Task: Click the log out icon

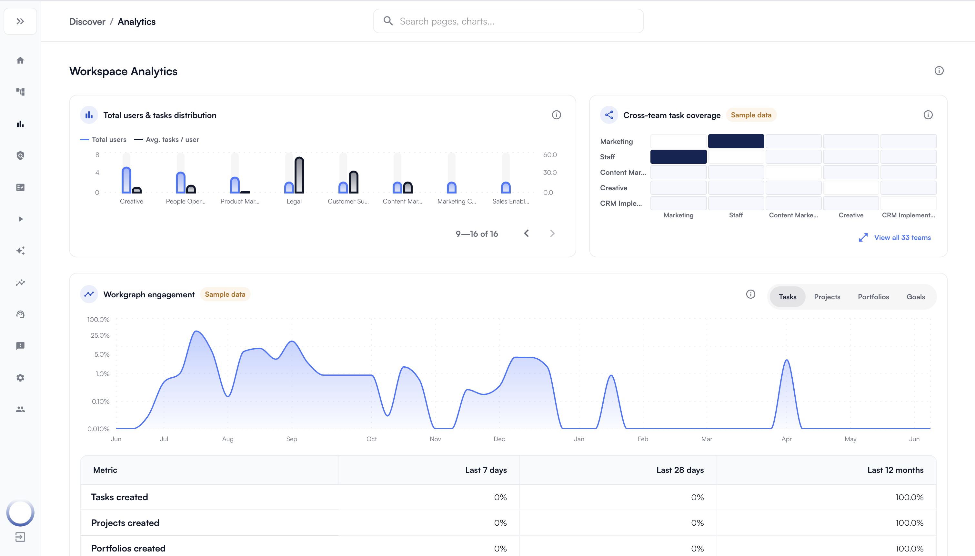Action: pos(20,537)
